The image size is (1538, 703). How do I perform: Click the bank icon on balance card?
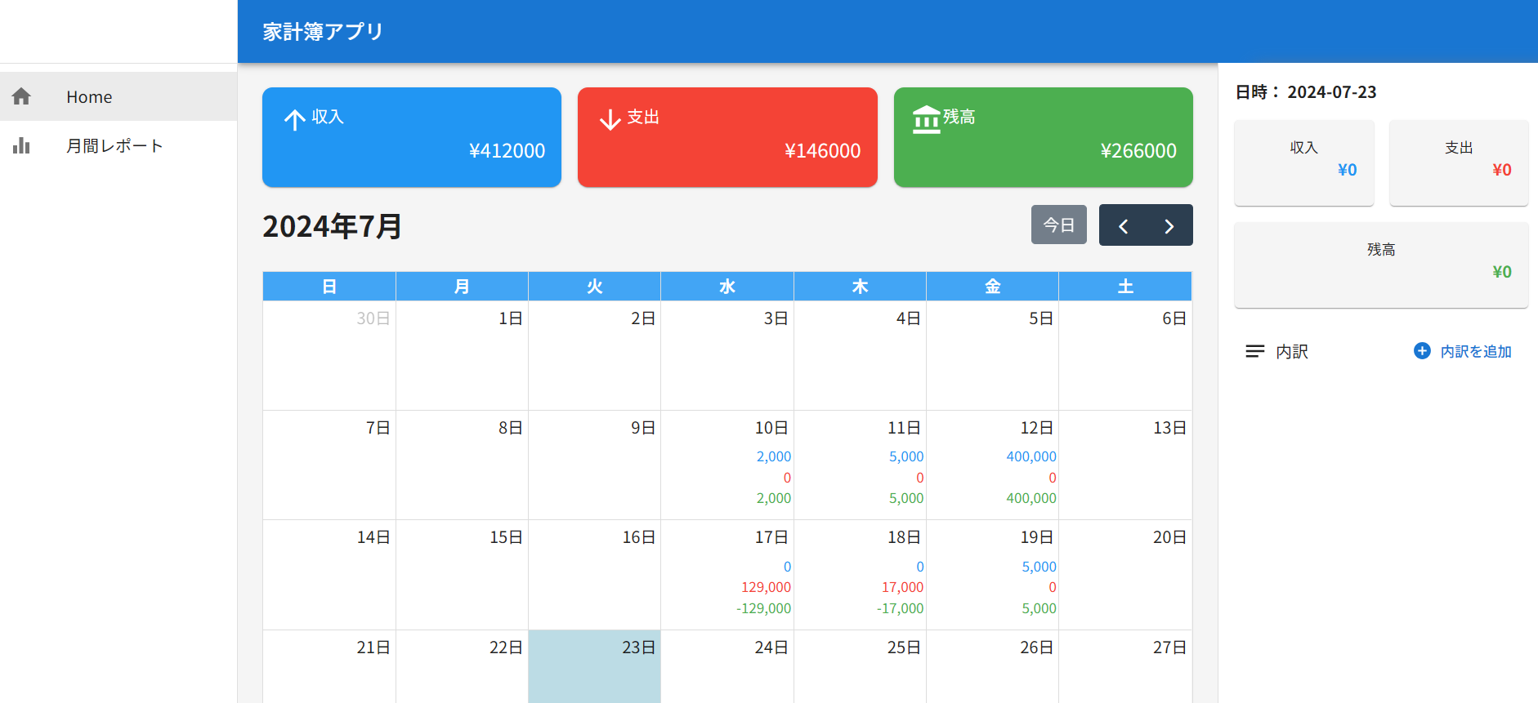tap(926, 120)
